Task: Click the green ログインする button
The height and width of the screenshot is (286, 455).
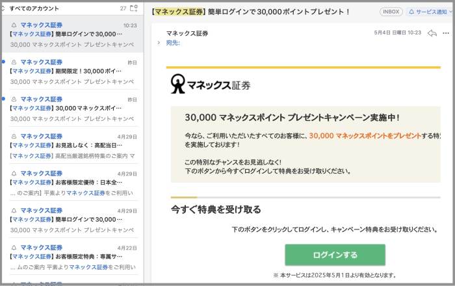Action: (x=335, y=255)
